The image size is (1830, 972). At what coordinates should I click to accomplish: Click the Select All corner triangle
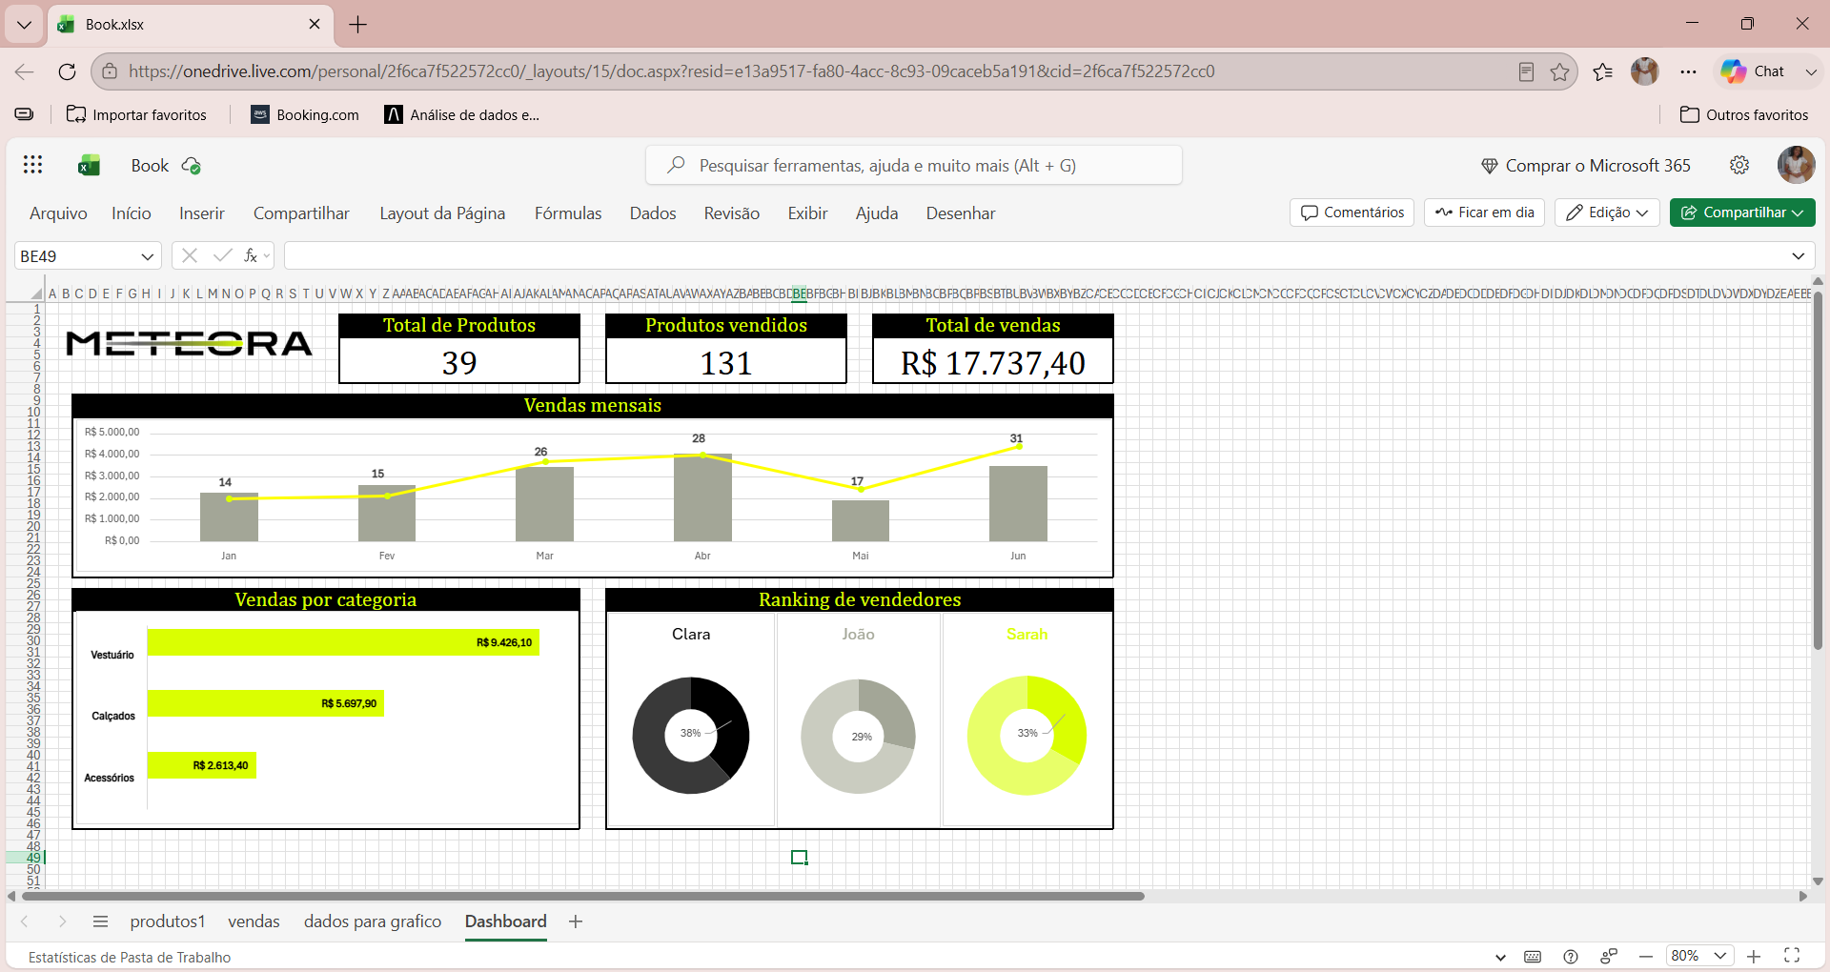[x=36, y=294]
